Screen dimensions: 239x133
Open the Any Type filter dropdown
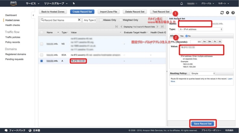coord(89,20)
